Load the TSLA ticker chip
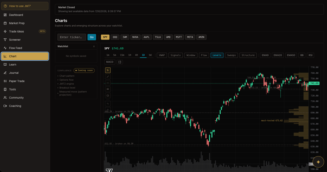 click(x=158, y=37)
